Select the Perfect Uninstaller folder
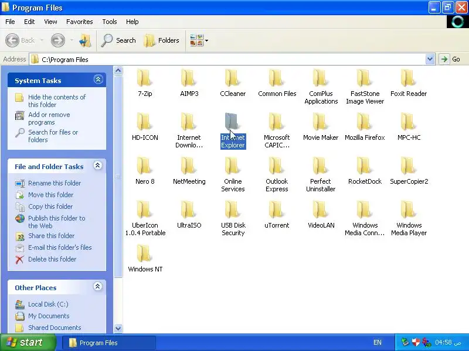This screenshot has height=351, width=469. point(321,174)
